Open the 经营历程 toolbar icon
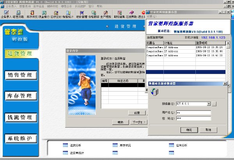 (x=18, y=14)
